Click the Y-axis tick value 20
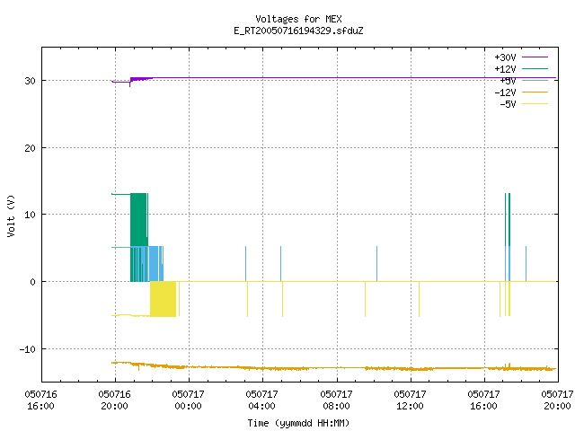Screen dimensions: 575x431 pos(30,148)
